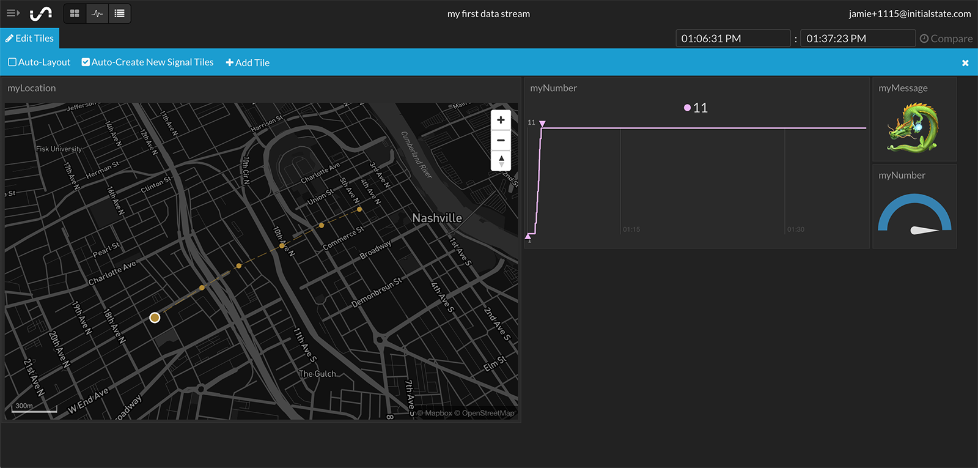Click the Compare button
The width and height of the screenshot is (978, 468).
coord(946,39)
